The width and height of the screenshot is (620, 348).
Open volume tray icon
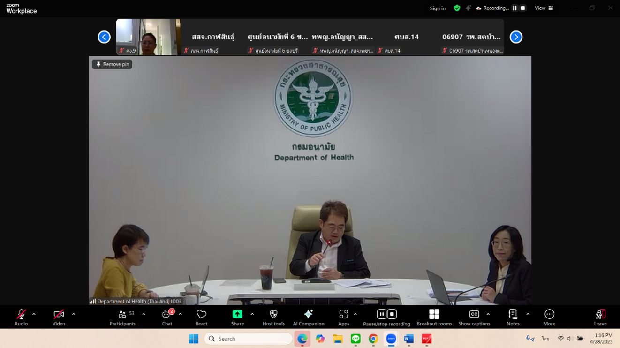[570, 339]
